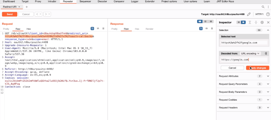Screen dimensions: 271x120
Task: Collapse all Inspector sections icon
Action: 256,22
